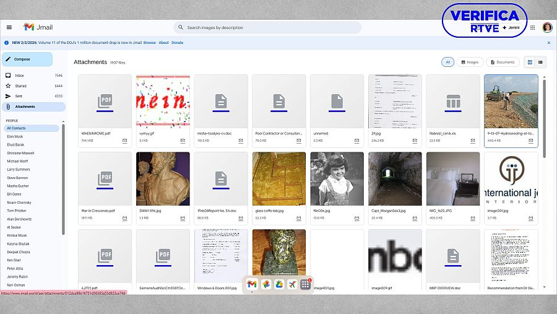Open source email for WHENINROME.pdf
The width and height of the screenshot is (557, 314).
pyautogui.click(x=124, y=141)
